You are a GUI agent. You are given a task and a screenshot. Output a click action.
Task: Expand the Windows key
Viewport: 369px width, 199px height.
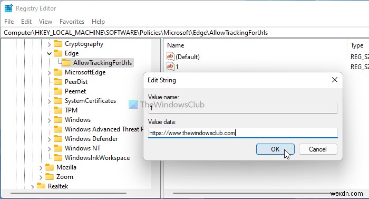49,120
